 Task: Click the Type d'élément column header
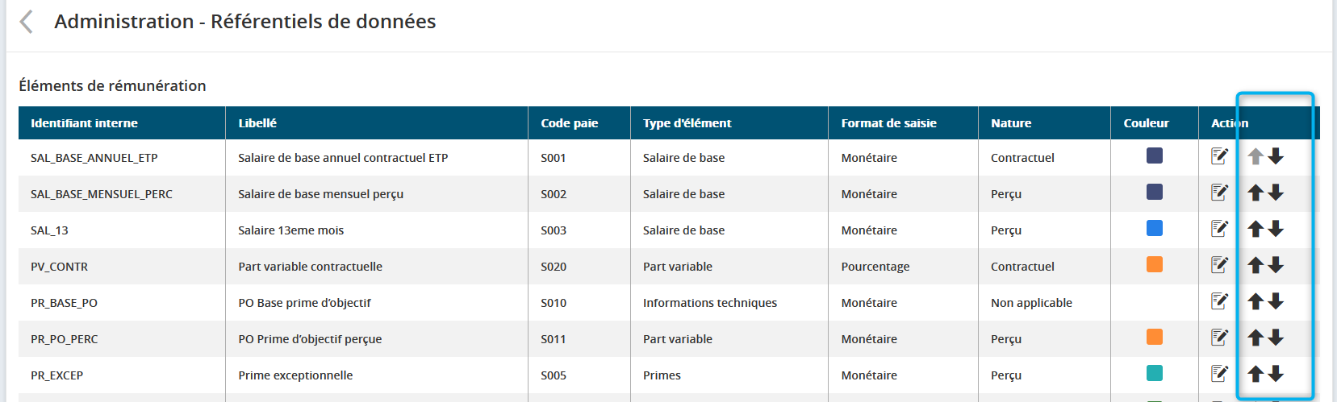pyautogui.click(x=687, y=123)
